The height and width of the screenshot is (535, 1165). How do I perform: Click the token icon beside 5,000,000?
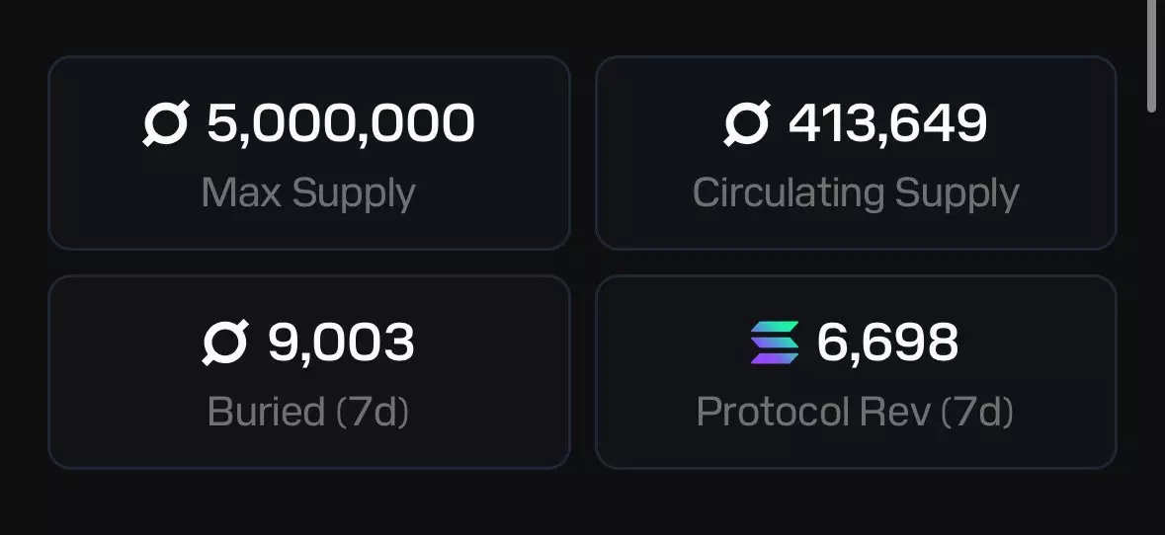point(165,125)
